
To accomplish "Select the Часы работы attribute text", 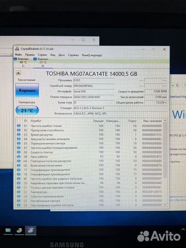I will pos(39,157).
